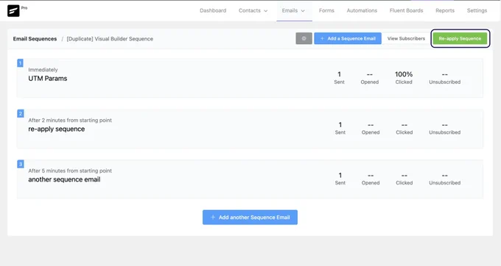Open the another sequence email item
The width and height of the screenshot is (501, 266).
click(x=64, y=179)
